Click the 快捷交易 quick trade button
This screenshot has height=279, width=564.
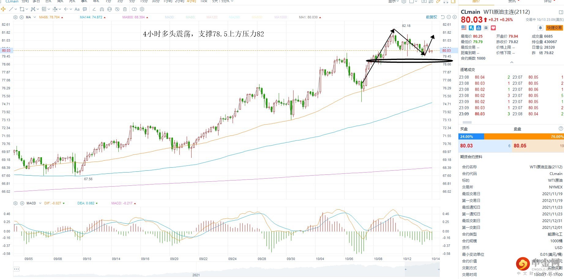click(x=554, y=28)
